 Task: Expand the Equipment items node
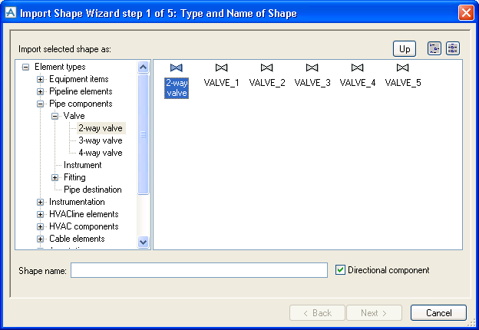coord(41,79)
